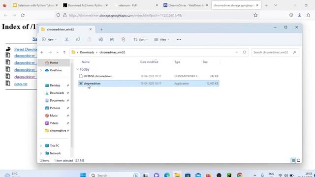This screenshot has width=315, height=177.
Task: Go up one folder level in Explorer
Action: point(64,53)
